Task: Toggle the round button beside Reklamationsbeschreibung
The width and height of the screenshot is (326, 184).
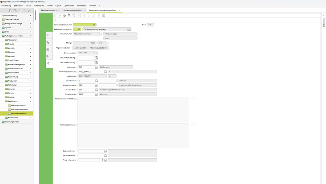Action: pos(193,99)
